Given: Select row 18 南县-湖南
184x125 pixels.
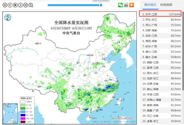Looking at the screenshot, I should [x=161, y=105].
